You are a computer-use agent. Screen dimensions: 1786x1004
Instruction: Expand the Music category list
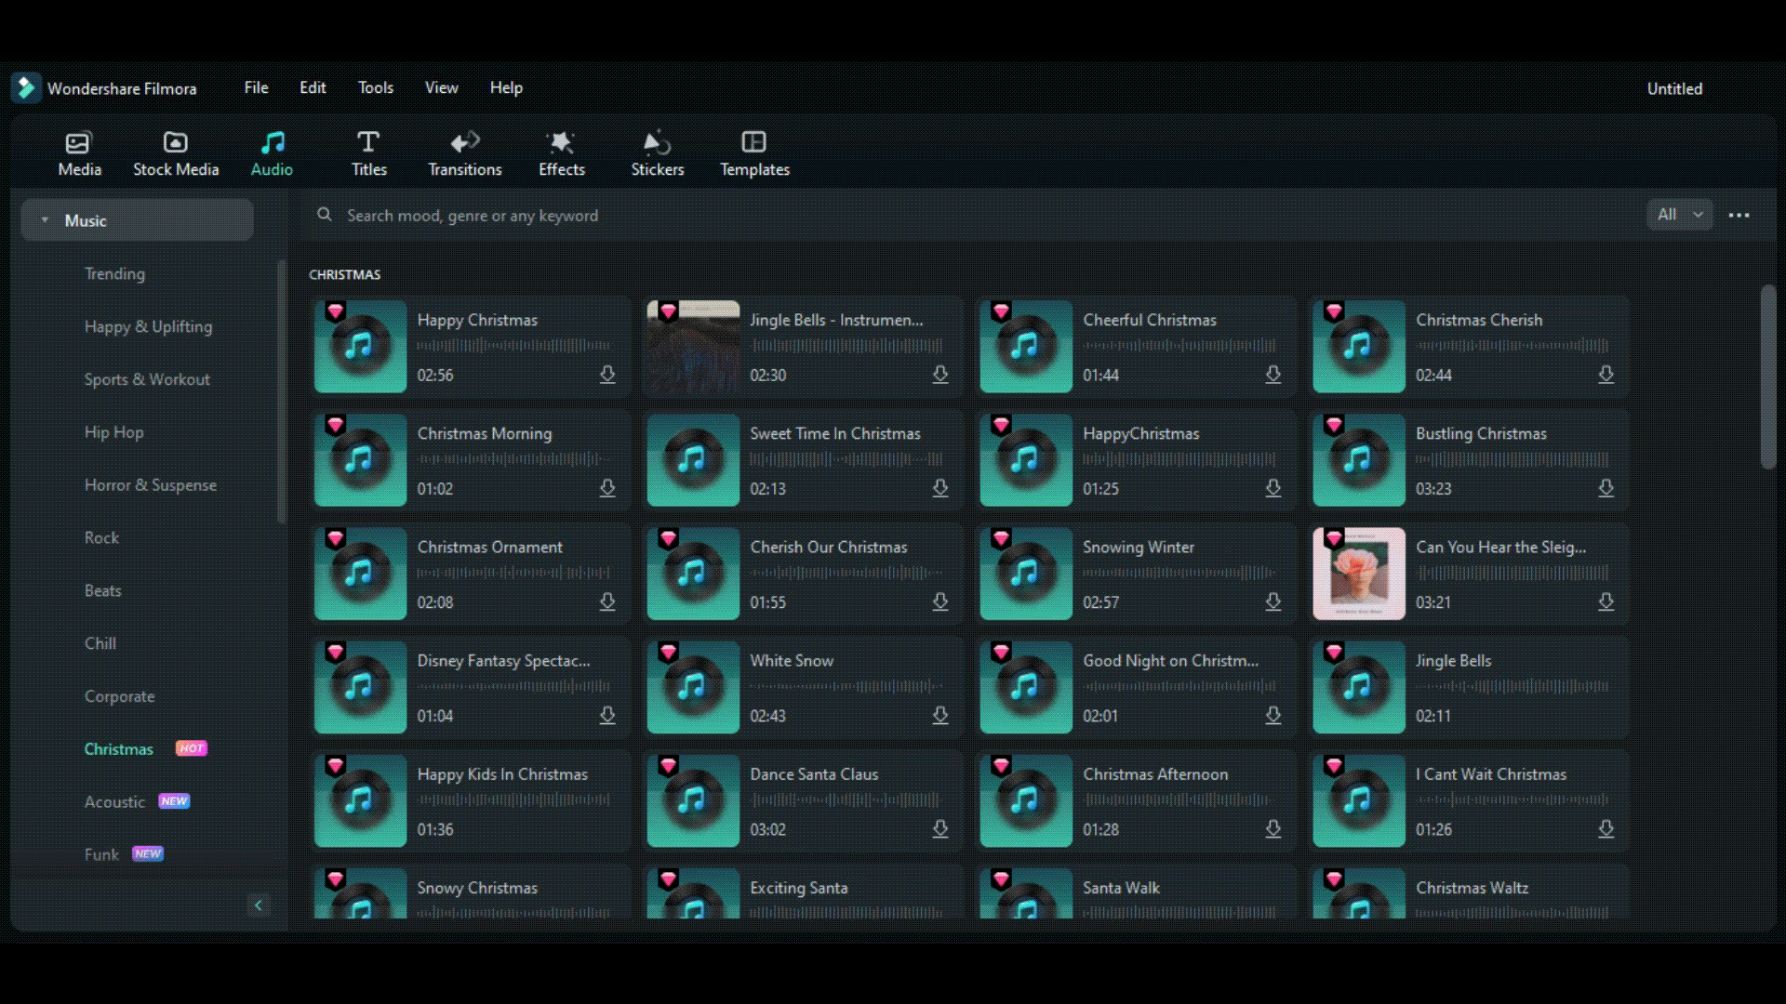44,219
